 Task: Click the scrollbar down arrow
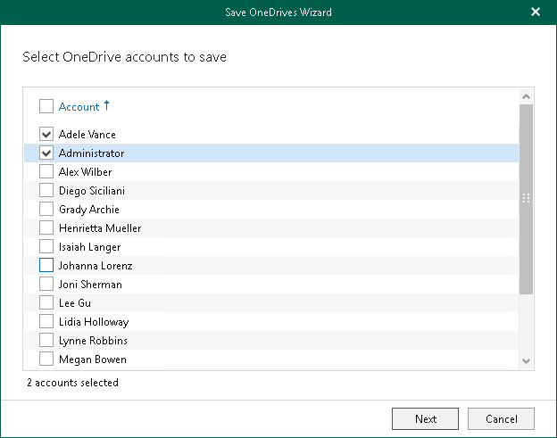click(x=526, y=360)
